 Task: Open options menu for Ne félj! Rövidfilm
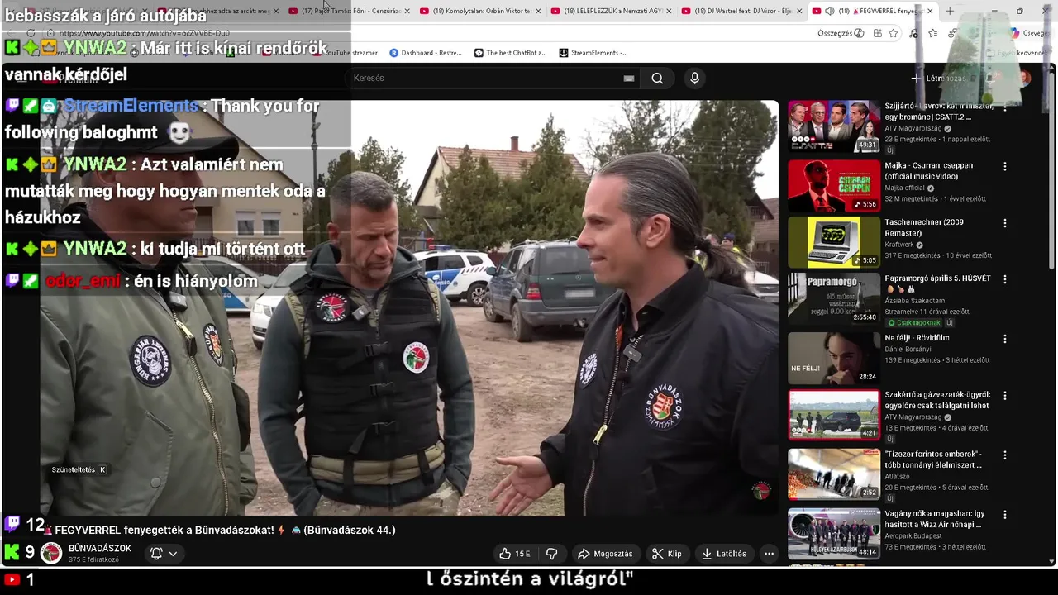1005,339
